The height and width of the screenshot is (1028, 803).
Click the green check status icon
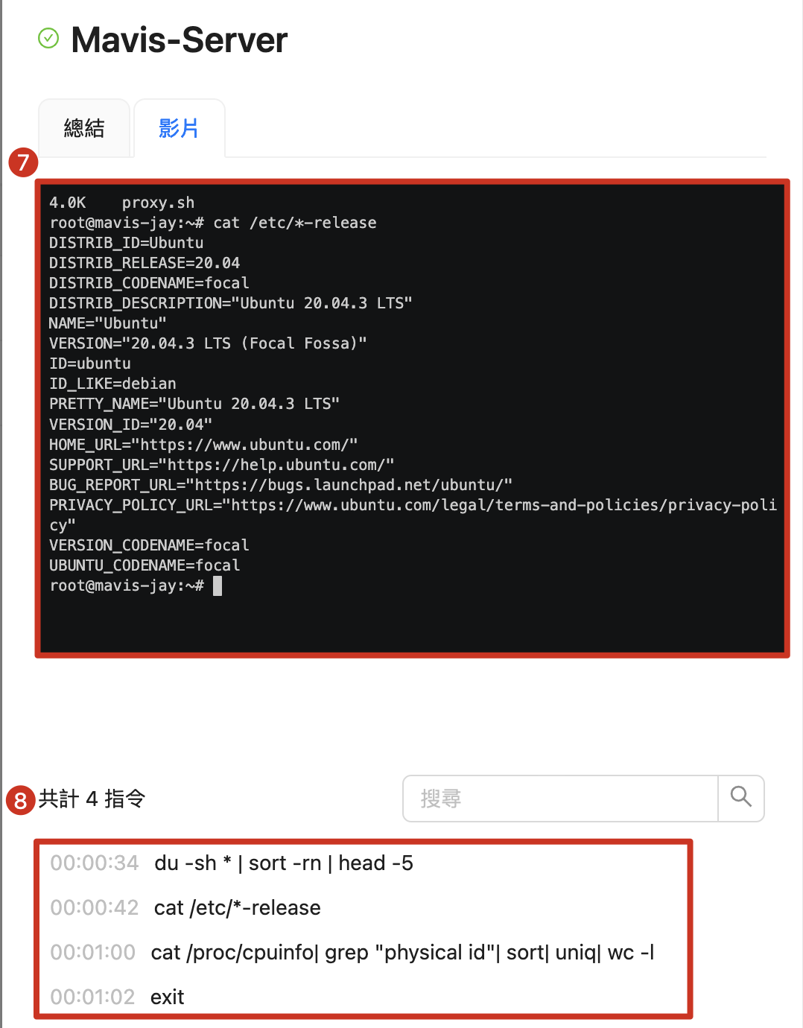pos(48,38)
